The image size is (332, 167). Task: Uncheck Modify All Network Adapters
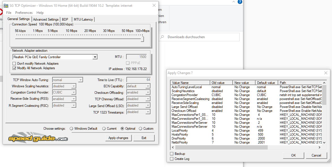(x=14, y=68)
